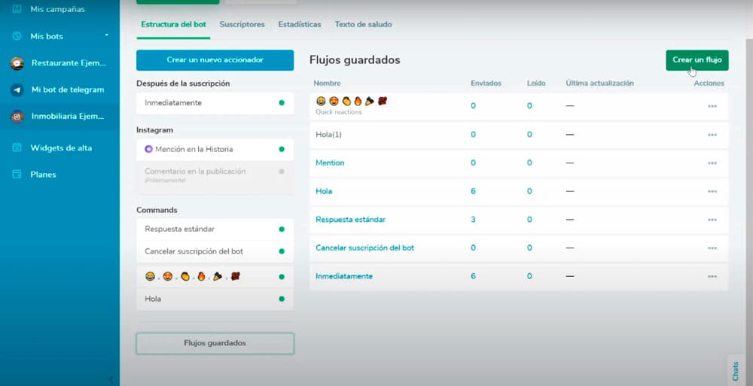Toggle the Inmediatamente trigger status dot
This screenshot has width=753, height=386.
(282, 102)
